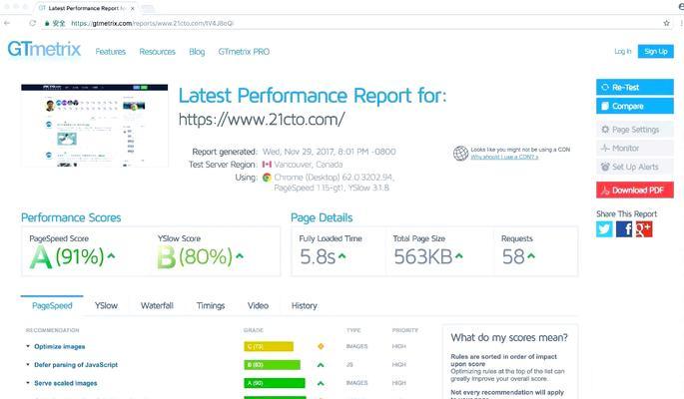The width and height of the screenshot is (684, 399).
Task: Click the green B (83) grade bar
Action: [x=273, y=365]
